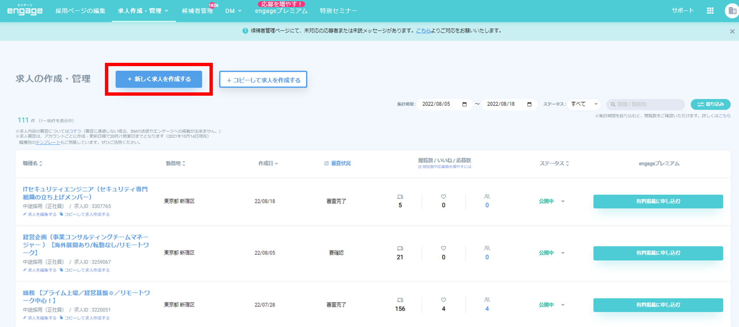
Task: Click 求人を編集する under 経営企画 job
Action: tap(40, 270)
